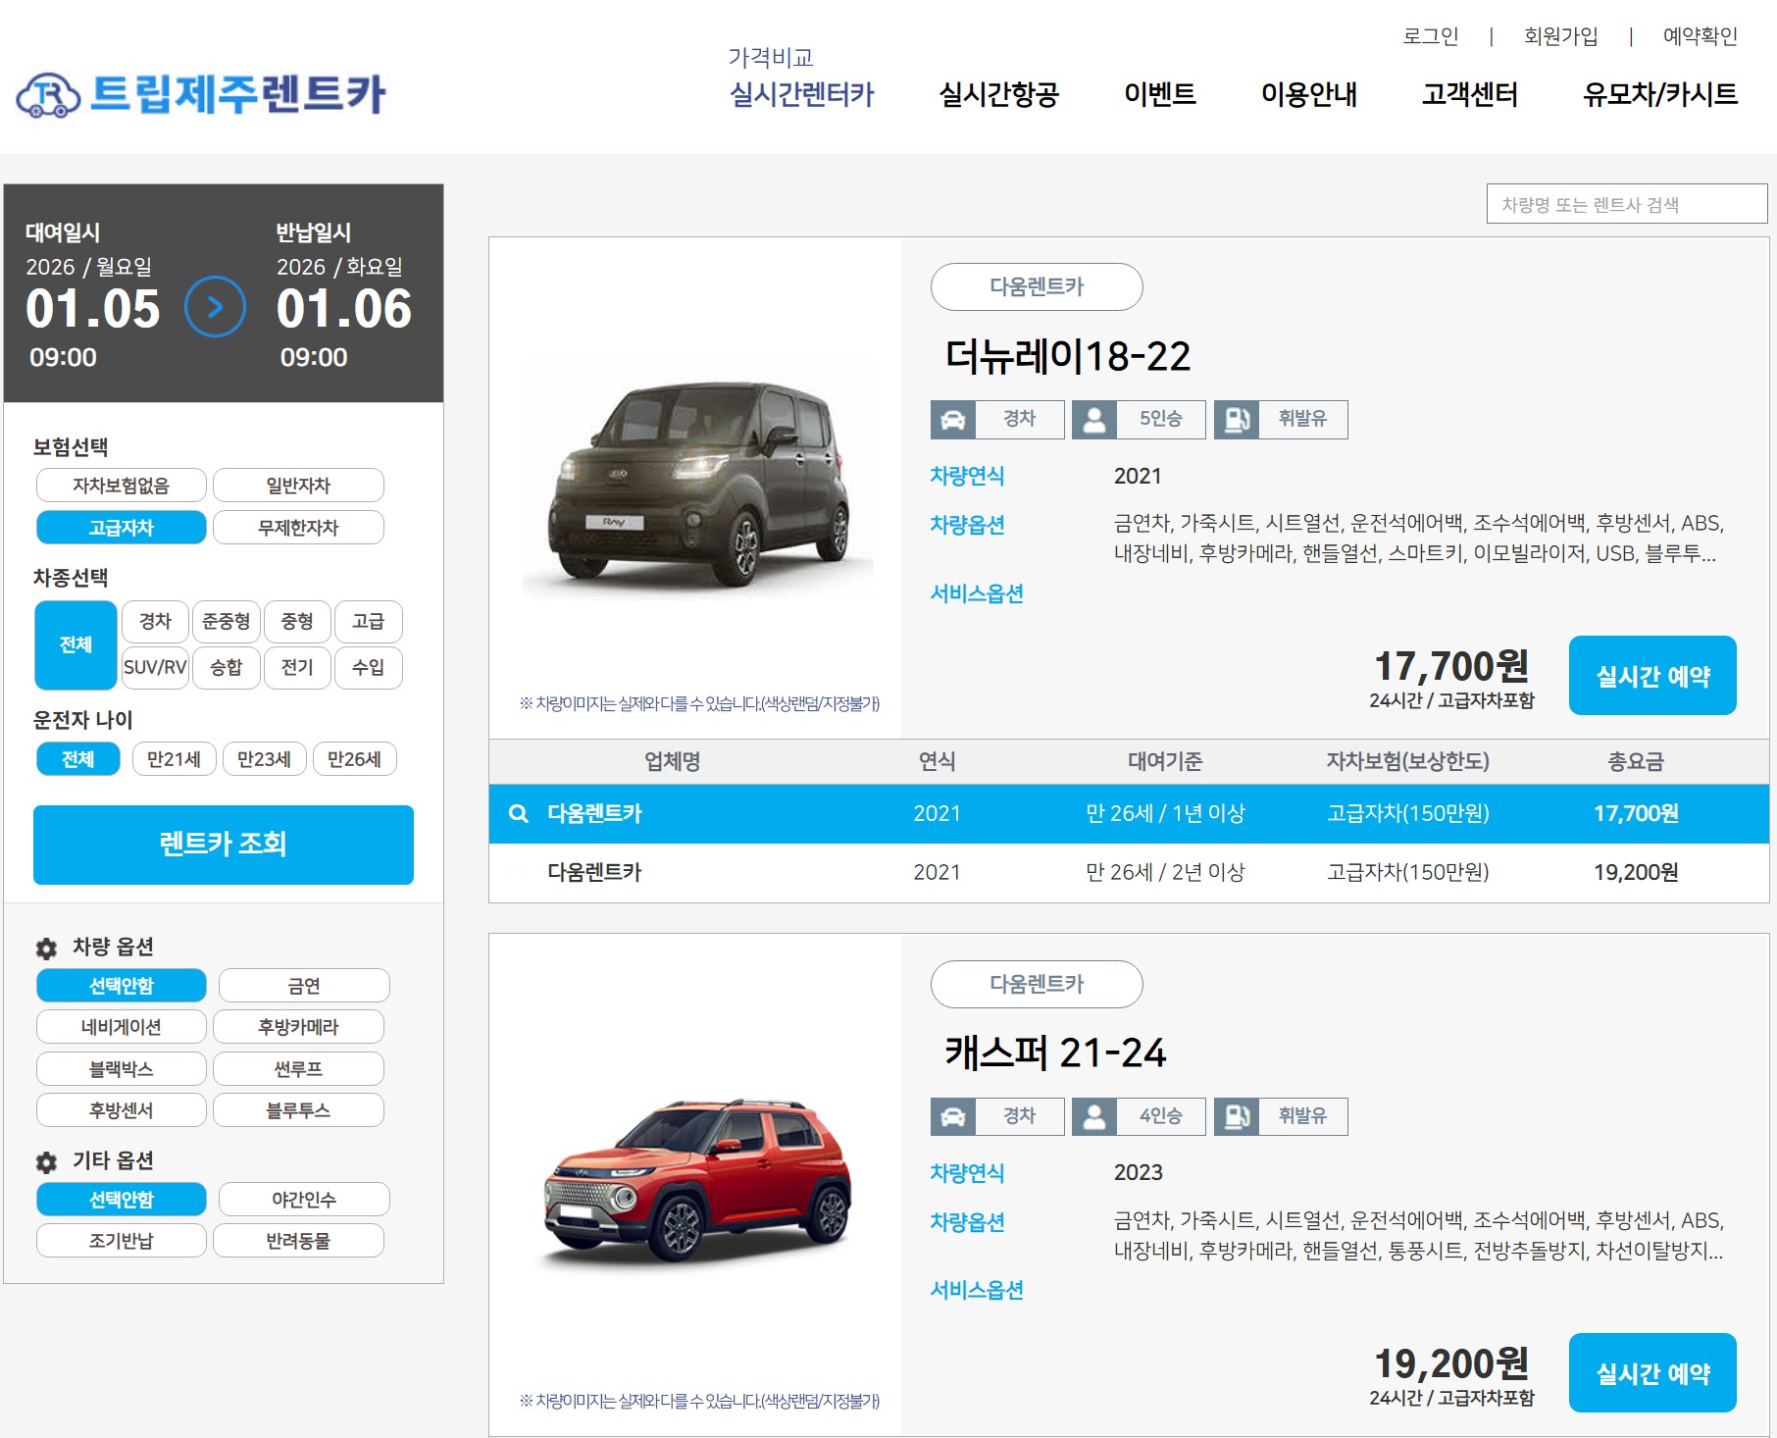Open the 실시간렌터카 menu
This screenshot has width=1777, height=1438.
click(x=801, y=94)
